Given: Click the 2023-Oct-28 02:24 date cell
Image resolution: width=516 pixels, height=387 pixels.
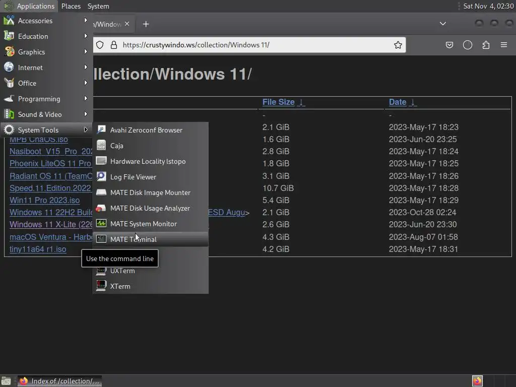Looking at the screenshot, I should coord(423,212).
